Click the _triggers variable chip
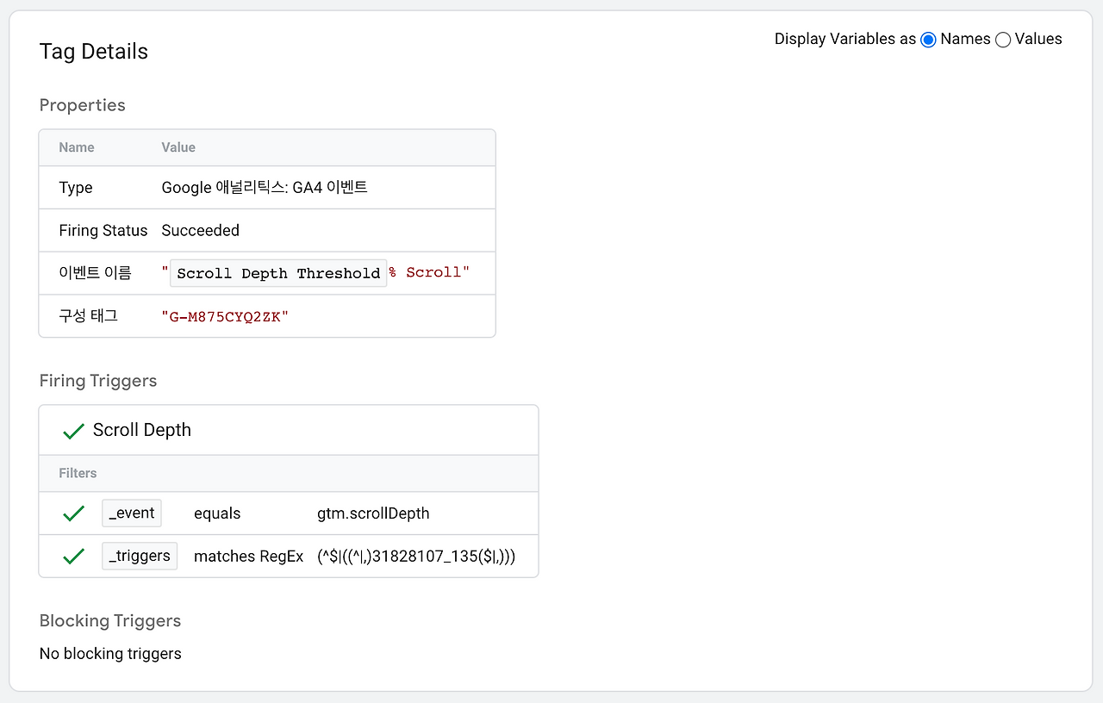This screenshot has width=1103, height=703. 140,557
